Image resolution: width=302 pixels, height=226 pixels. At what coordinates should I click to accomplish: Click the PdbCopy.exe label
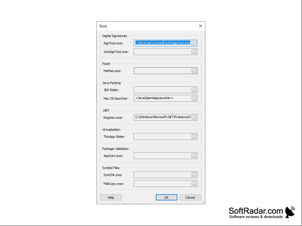[x=114, y=184]
